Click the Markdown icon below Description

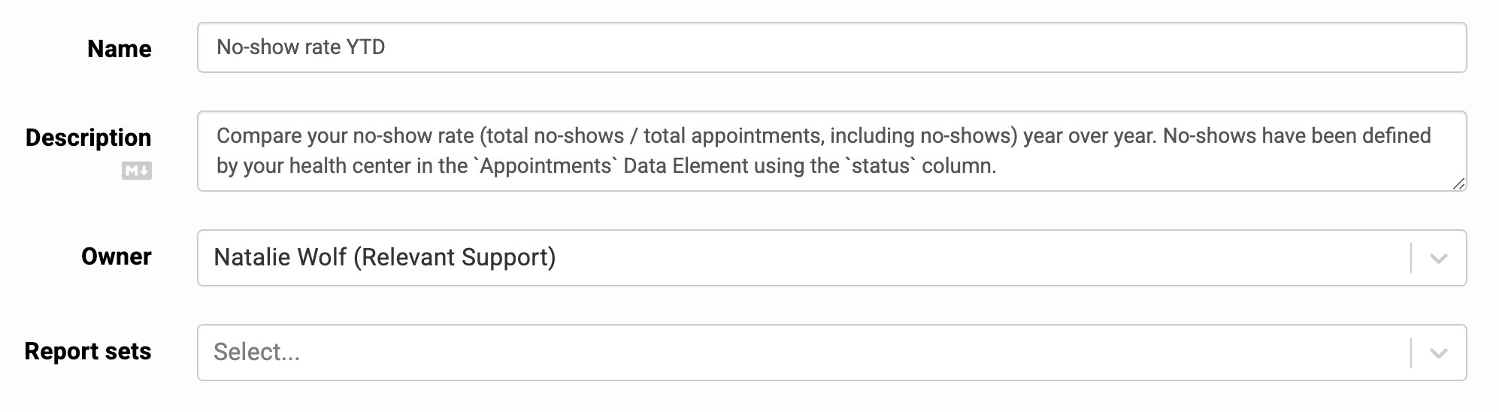[x=137, y=171]
